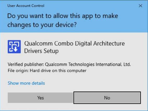The width and height of the screenshot is (148, 111).
Task: Click 'Qualcomm Technologies International, Ltd.' publisher name
Action: [88, 64]
